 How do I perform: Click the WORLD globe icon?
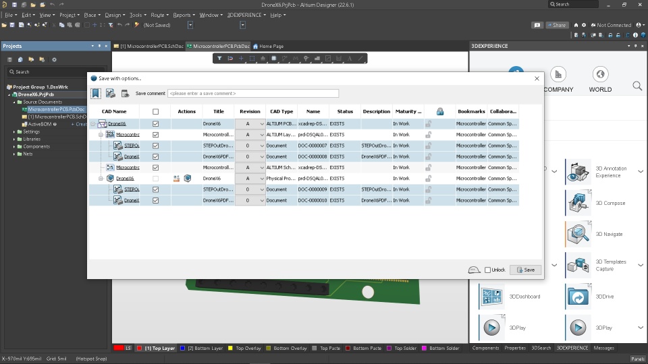[600, 74]
